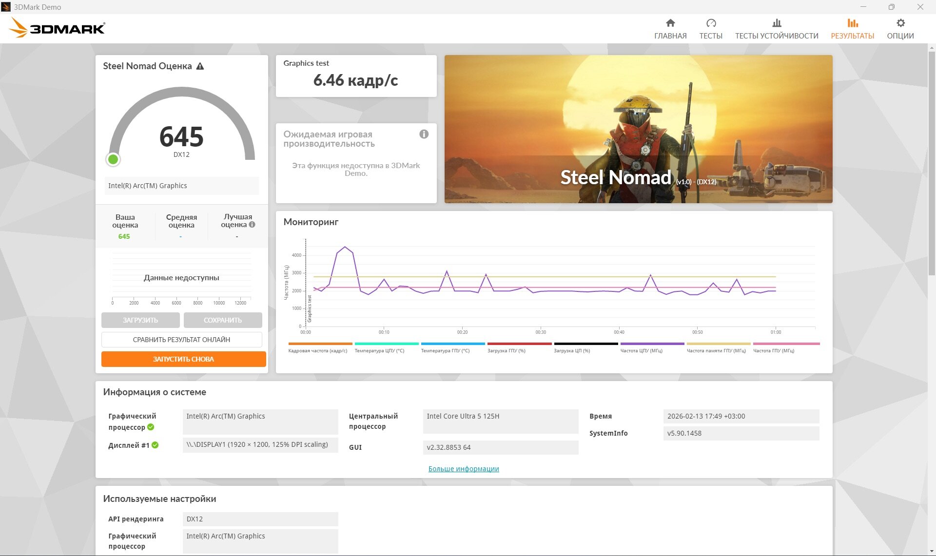
Task: Click the Steel Nomad banner image
Action: 638,129
